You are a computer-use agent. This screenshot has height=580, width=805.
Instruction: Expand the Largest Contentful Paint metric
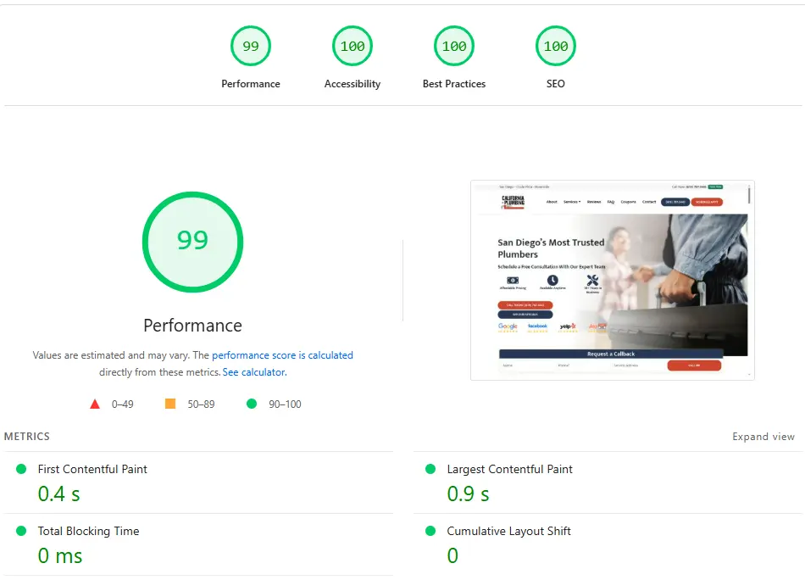(509, 469)
